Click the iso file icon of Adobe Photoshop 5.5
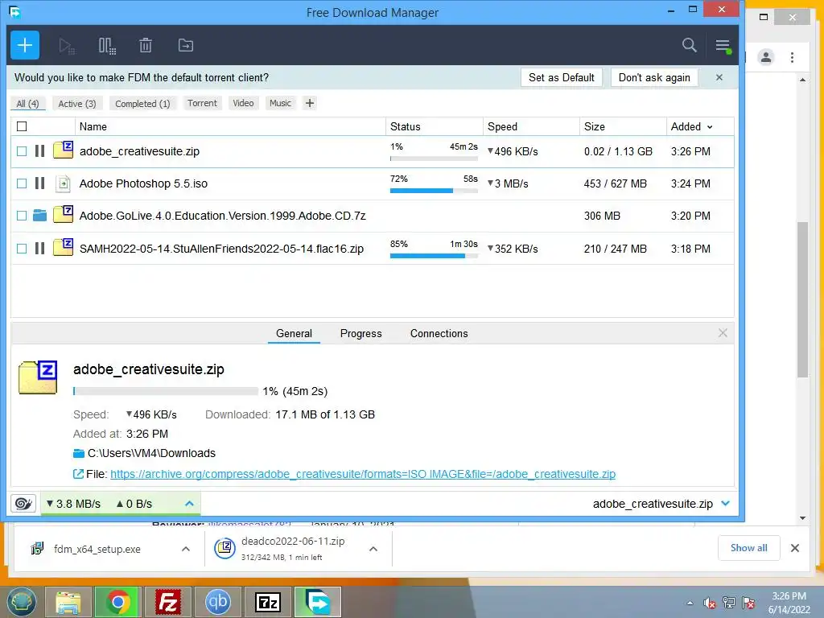Image resolution: width=824 pixels, height=618 pixels. 63,183
